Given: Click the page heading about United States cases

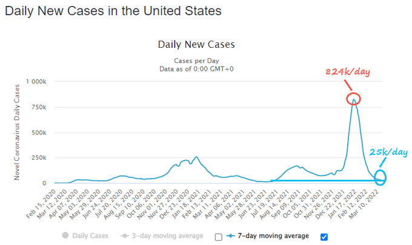Looking at the screenshot, I should [x=113, y=11].
